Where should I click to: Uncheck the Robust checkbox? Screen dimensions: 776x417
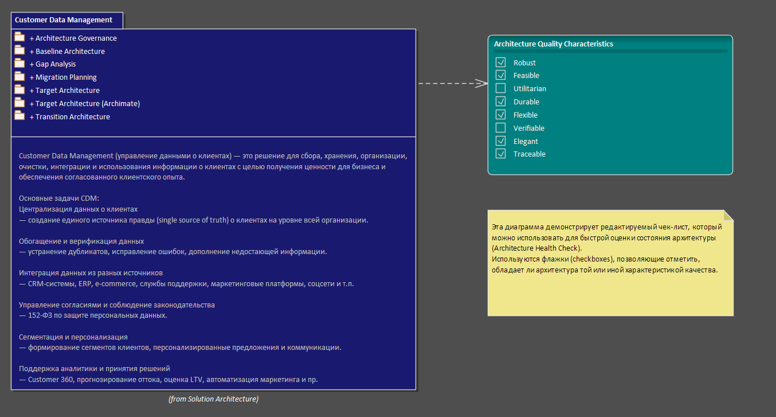[501, 63]
